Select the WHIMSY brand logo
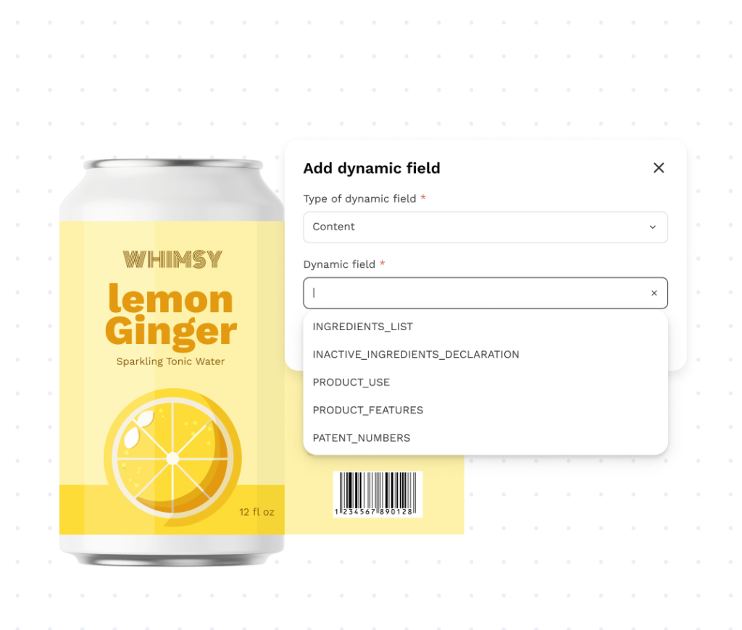The width and height of the screenshot is (742, 630). pos(172,260)
